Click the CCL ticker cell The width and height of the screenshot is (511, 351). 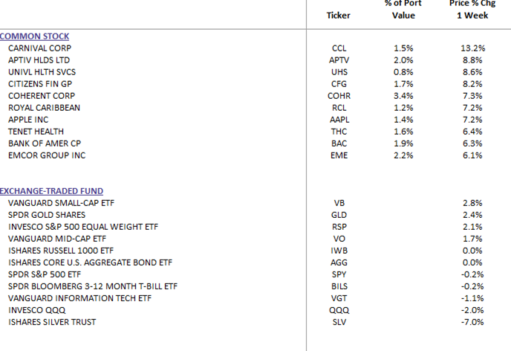click(339, 48)
